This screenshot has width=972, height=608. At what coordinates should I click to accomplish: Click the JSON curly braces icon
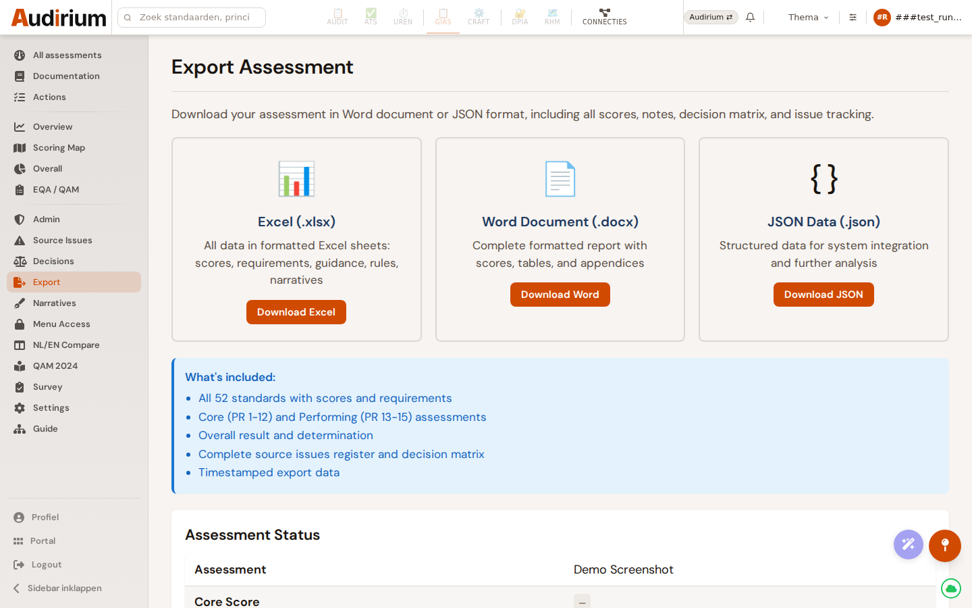(824, 179)
